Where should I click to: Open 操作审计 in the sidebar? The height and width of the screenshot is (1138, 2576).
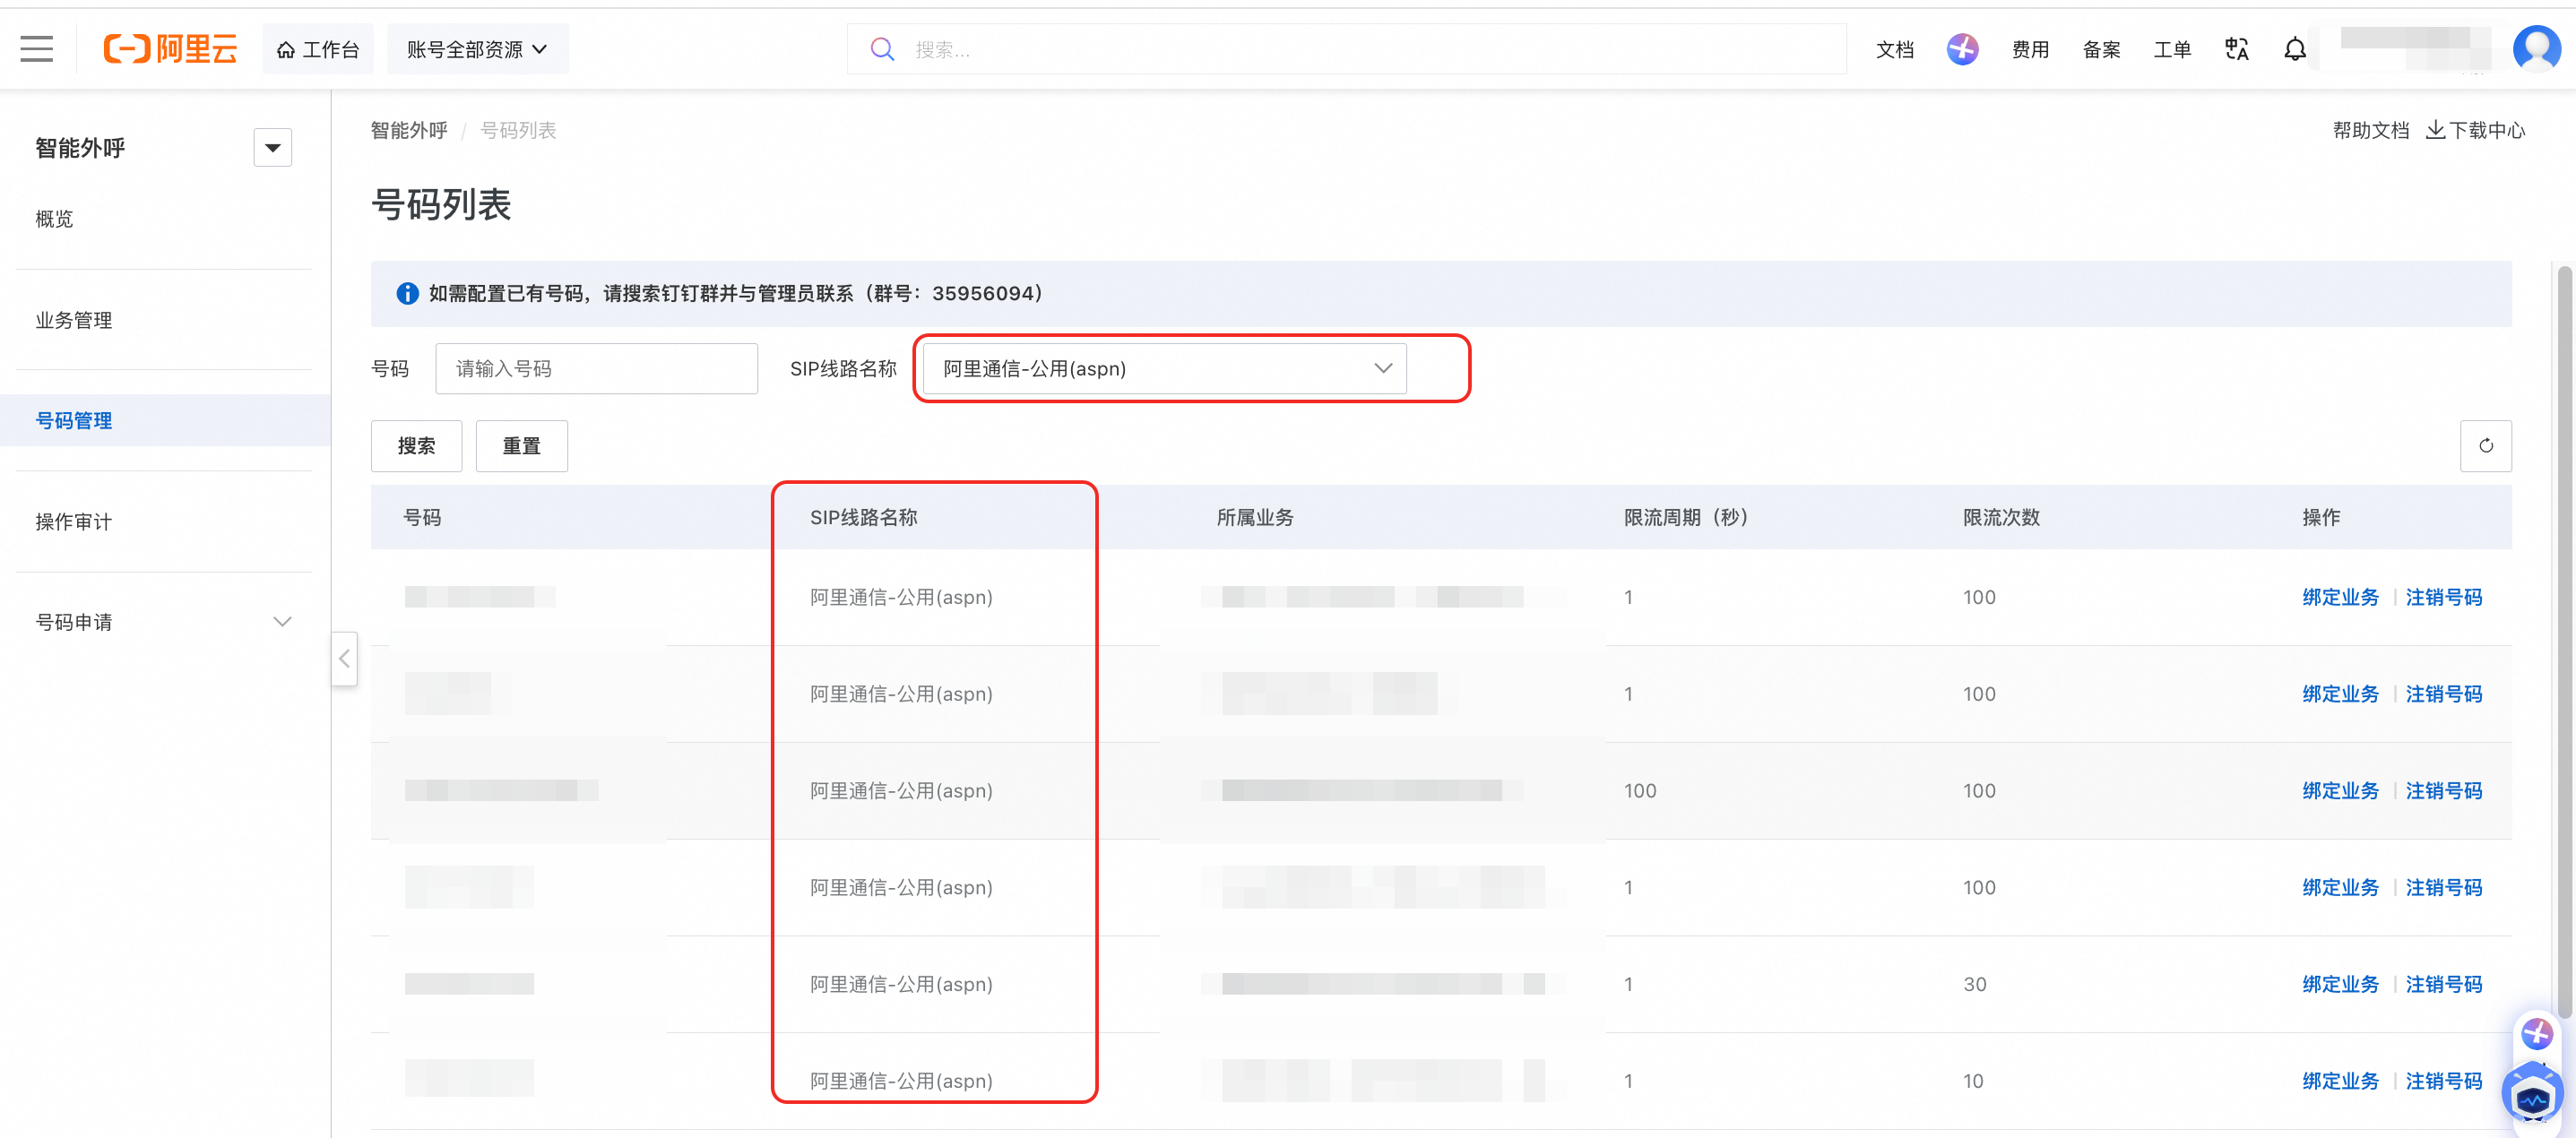[74, 521]
